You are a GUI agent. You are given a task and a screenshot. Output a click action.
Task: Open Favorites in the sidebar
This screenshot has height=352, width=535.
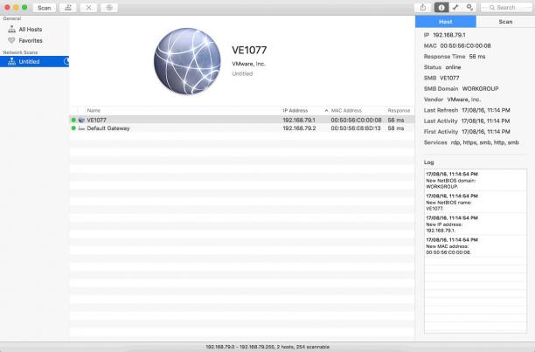tap(34, 40)
